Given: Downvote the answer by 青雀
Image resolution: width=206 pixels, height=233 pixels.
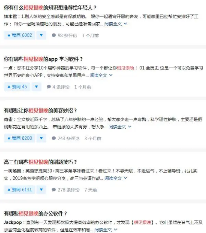Looking at the screenshot, I should (41, 138).
